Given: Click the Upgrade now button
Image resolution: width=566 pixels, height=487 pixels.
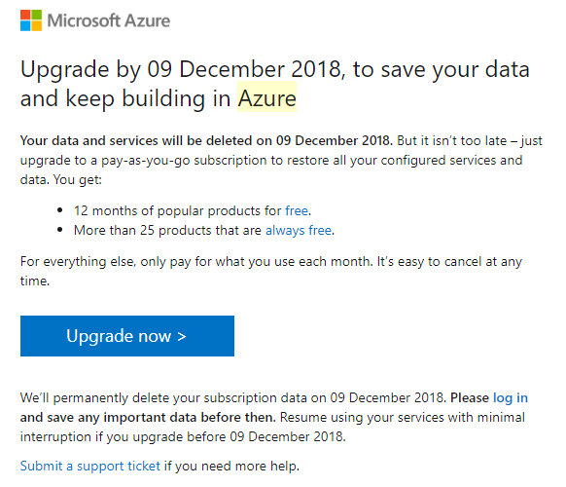Looking at the screenshot, I should [127, 336].
